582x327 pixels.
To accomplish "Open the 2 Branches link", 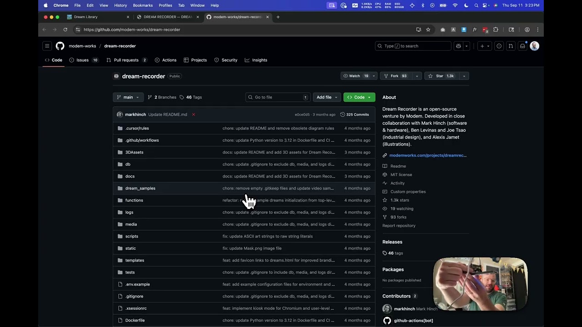I will [162, 97].
